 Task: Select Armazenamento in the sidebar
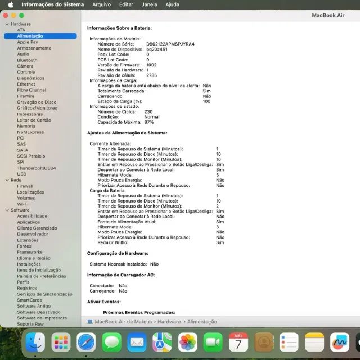pos(34,48)
